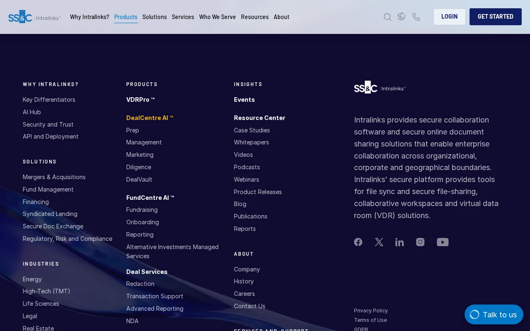Open the YouTube social icon
Screen dimensions: 530x331
point(443,242)
